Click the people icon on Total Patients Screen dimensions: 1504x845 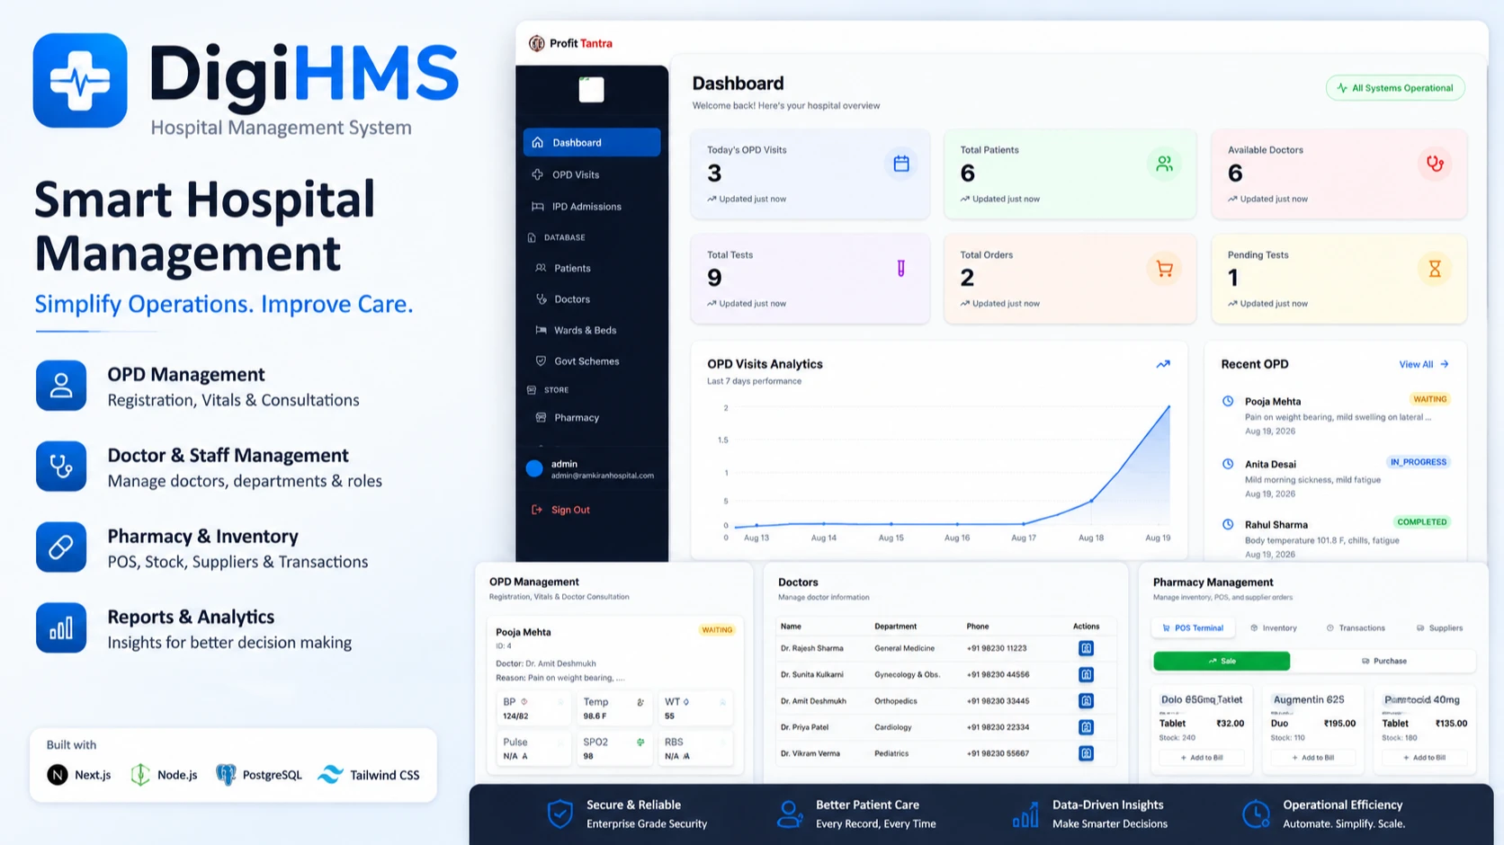point(1164,164)
